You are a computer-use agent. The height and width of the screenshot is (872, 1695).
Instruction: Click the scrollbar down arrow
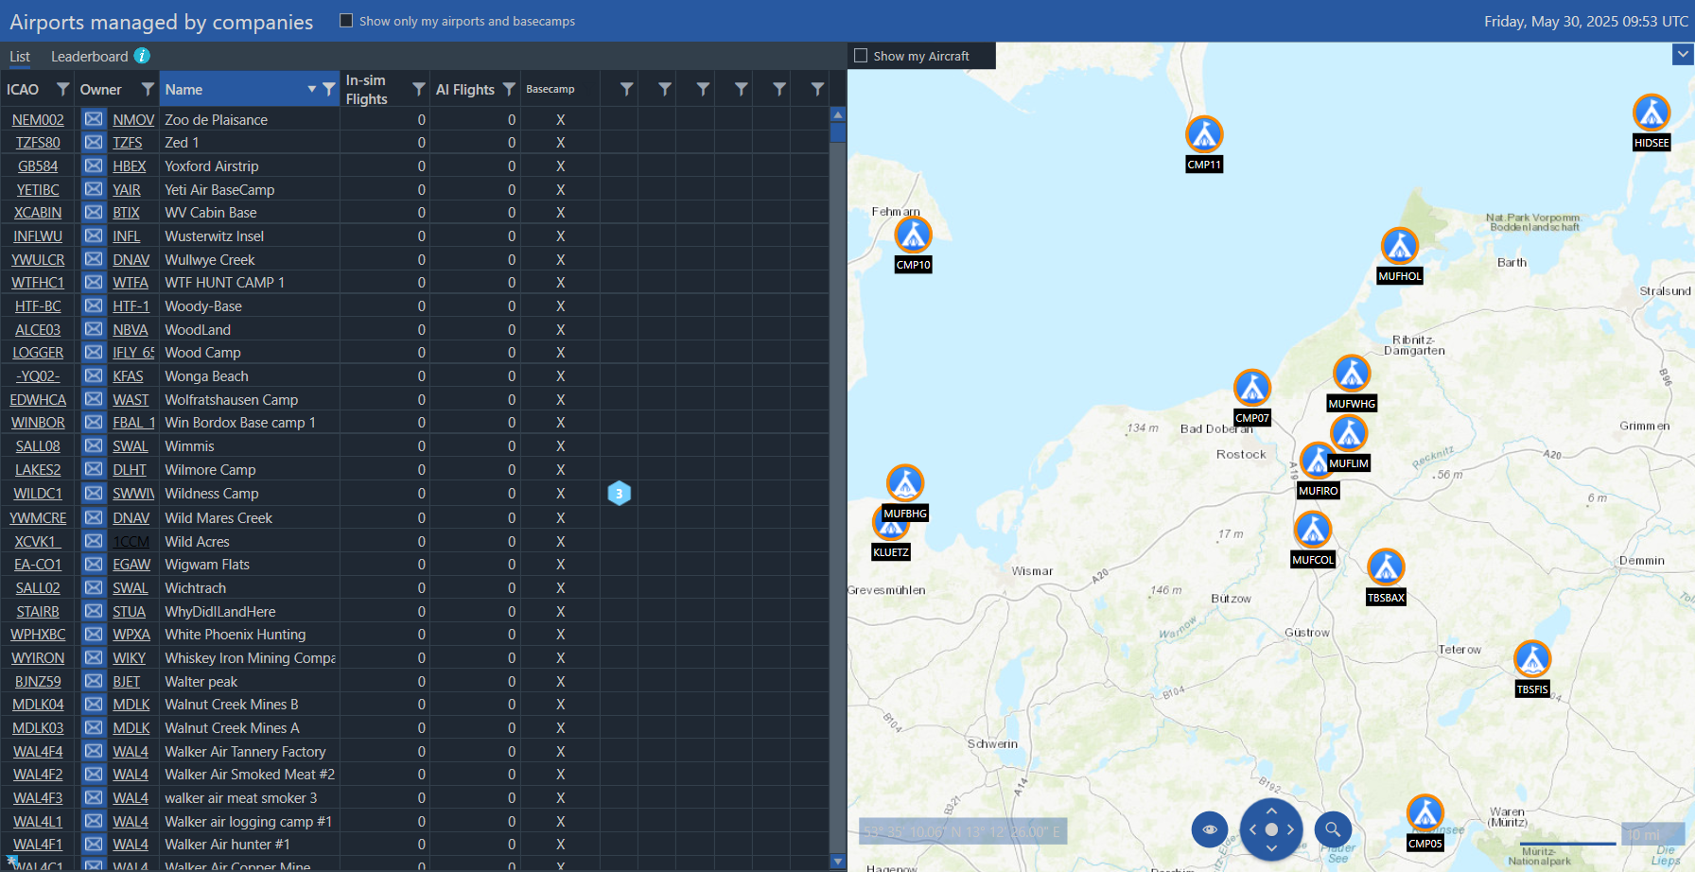coord(837,862)
